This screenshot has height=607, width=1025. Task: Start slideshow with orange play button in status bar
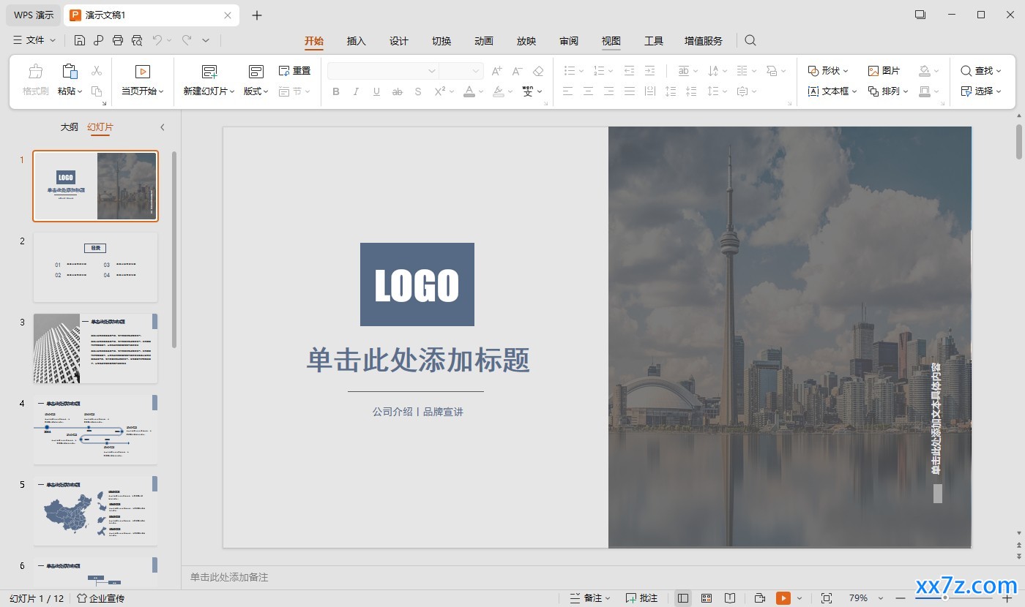783,598
